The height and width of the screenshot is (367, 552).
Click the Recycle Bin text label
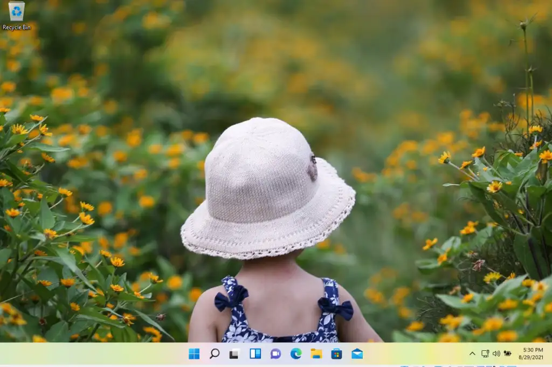17,27
